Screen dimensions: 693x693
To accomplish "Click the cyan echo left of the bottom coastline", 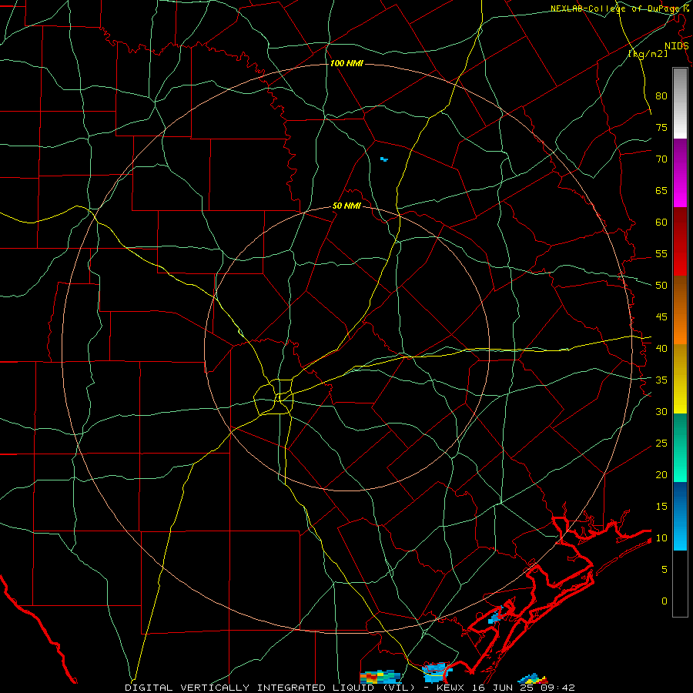I will (x=437, y=673).
